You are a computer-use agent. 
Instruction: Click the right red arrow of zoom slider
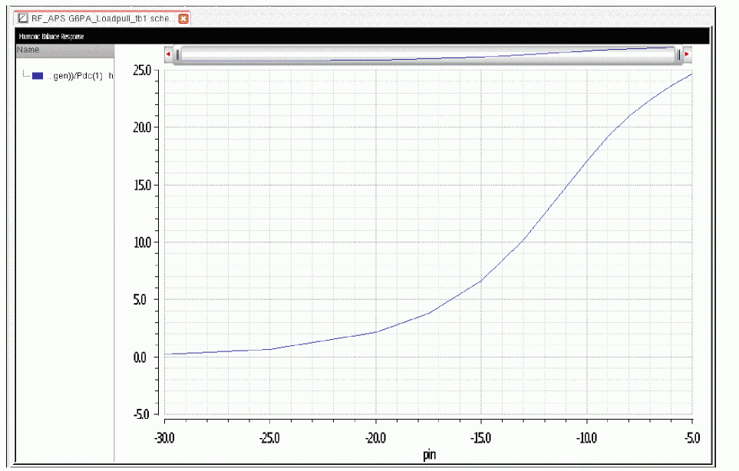click(x=687, y=54)
